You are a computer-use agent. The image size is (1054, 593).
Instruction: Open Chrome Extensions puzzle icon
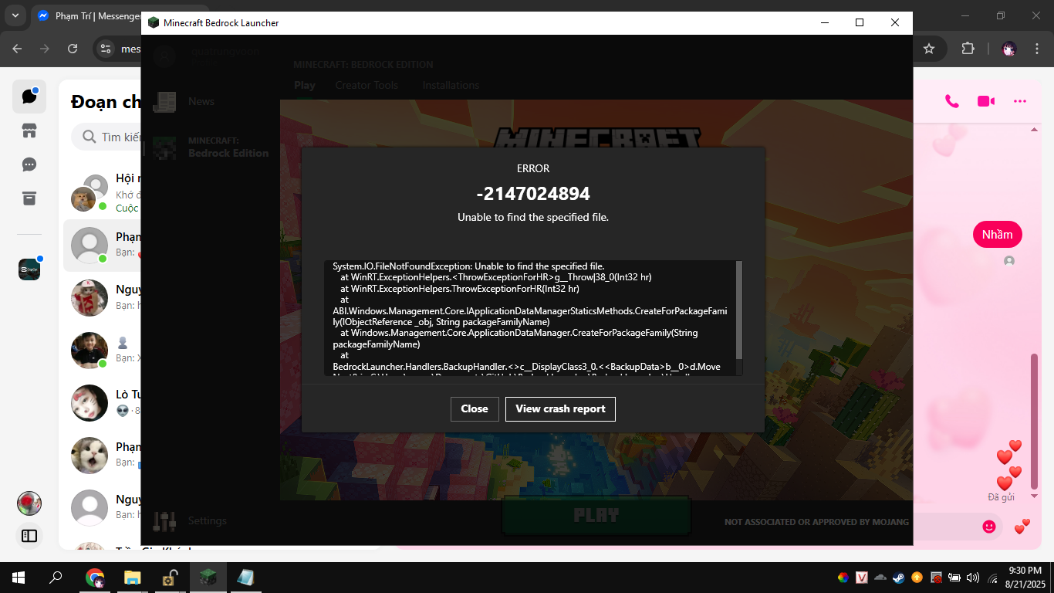(x=968, y=49)
